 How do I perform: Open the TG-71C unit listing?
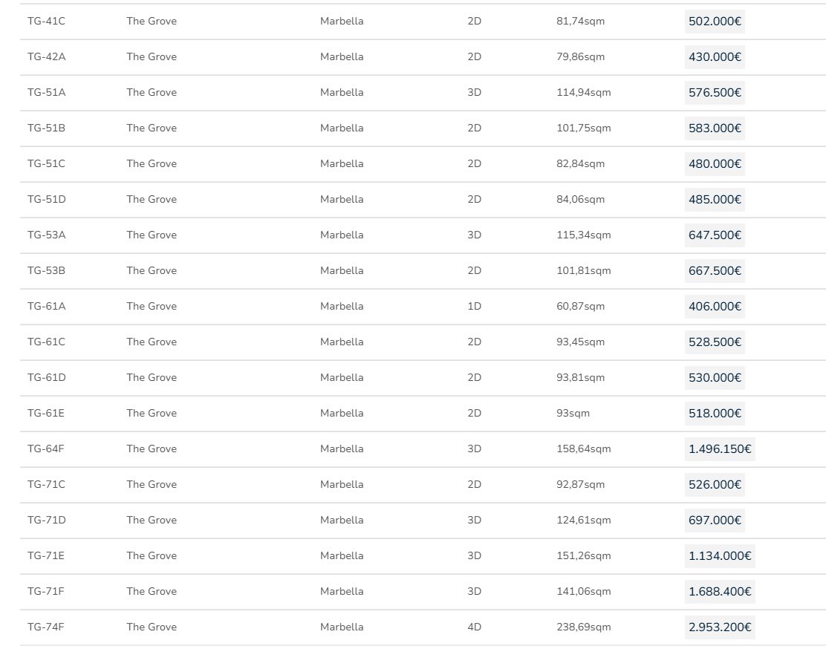[46, 485]
